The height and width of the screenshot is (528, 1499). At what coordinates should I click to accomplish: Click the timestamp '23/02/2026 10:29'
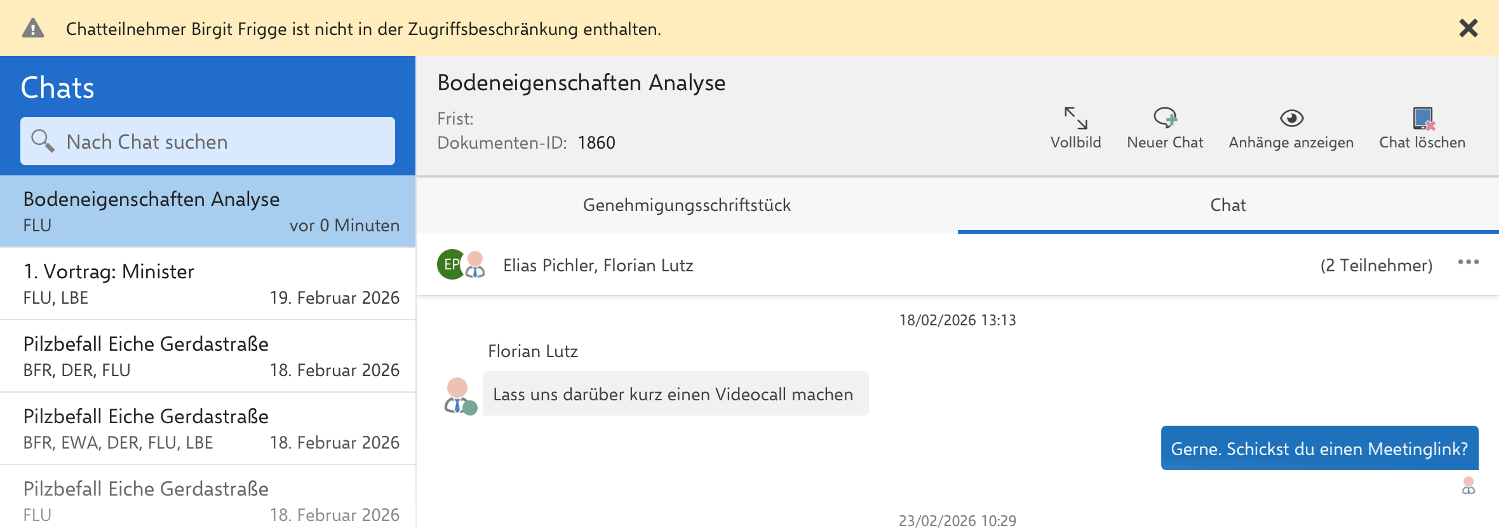tap(957, 521)
